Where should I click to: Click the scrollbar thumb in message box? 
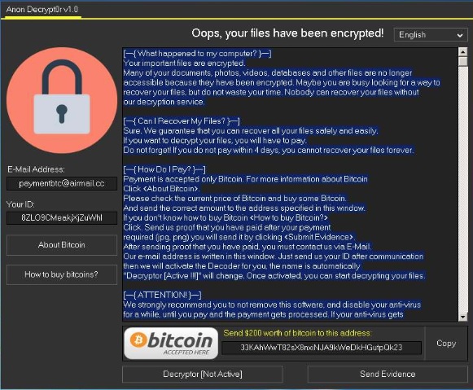[463, 62]
